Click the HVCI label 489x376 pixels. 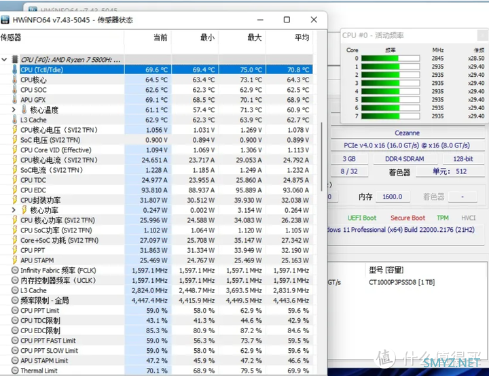point(469,218)
